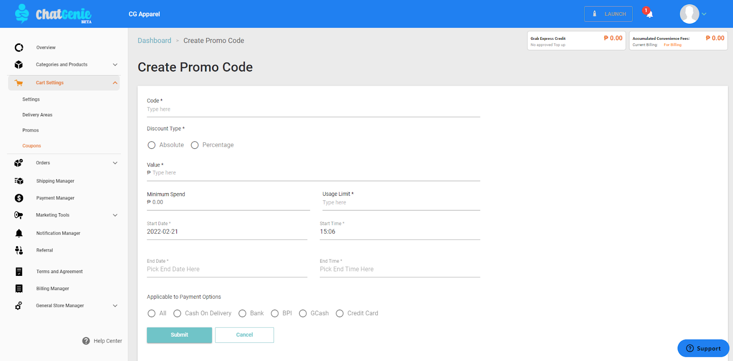The image size is (733, 361).
Task: Open the Support chat button
Action: (703, 348)
